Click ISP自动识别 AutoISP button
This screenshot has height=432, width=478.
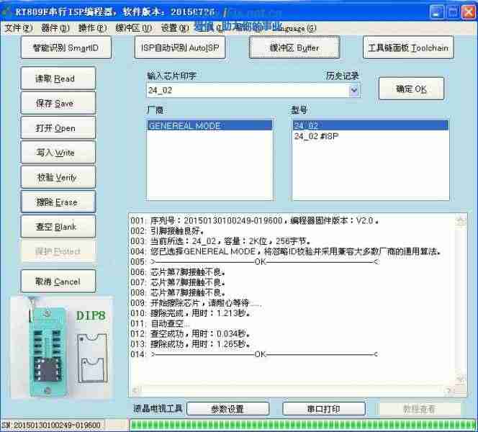pyautogui.click(x=179, y=48)
